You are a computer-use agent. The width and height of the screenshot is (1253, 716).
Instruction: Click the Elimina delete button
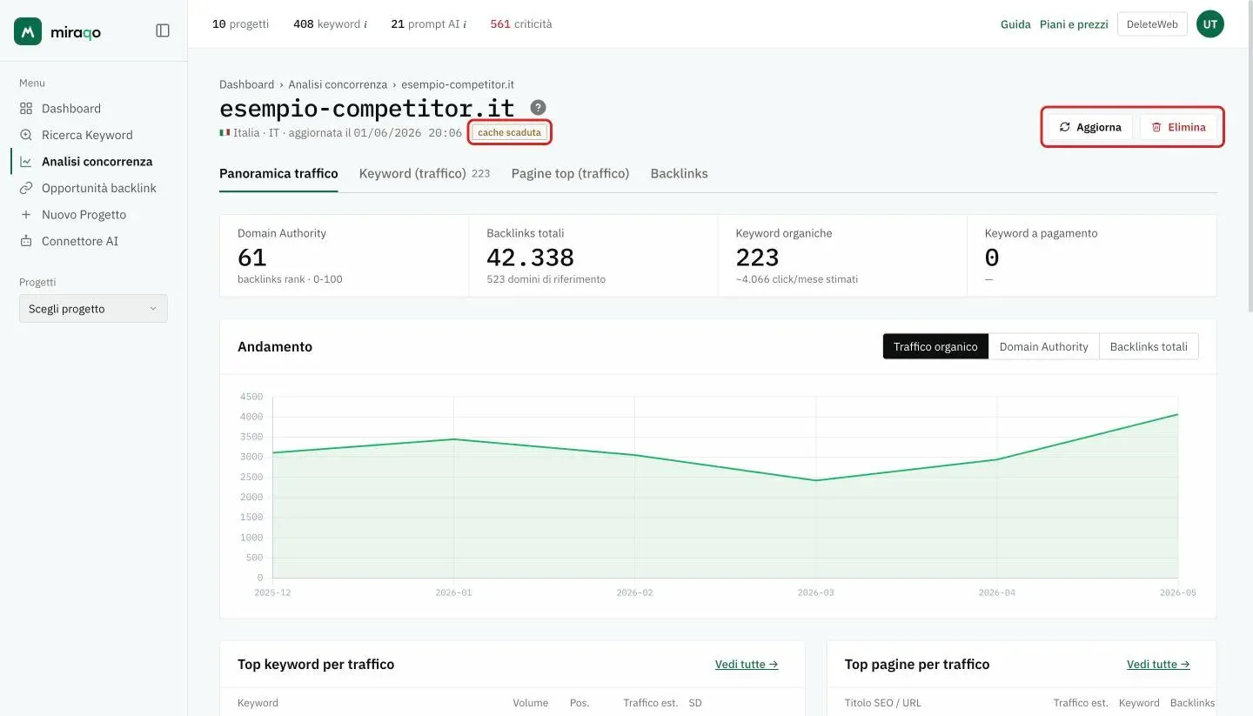[x=1178, y=127]
